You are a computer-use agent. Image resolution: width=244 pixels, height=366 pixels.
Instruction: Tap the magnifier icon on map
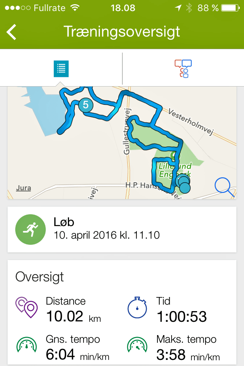(224, 187)
